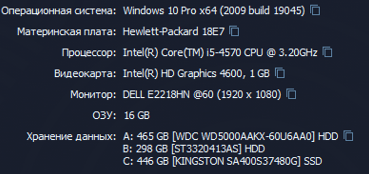Copy the DELL E2218HN monitor info
This screenshot has width=369, height=174.
(x=291, y=94)
